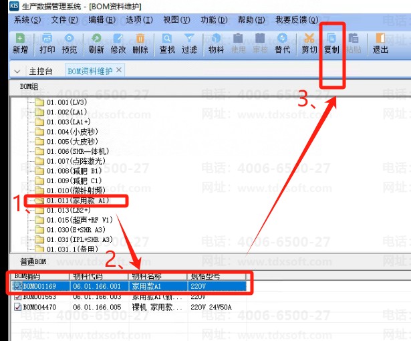The height and width of the screenshot is (341, 411).
Task: Select tree folder 01.008(减肥 B1)
Action: pyautogui.click(x=68, y=171)
